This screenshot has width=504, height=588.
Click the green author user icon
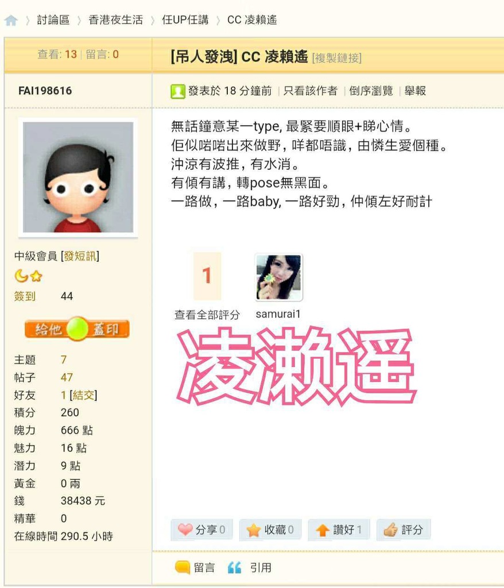[x=178, y=91]
